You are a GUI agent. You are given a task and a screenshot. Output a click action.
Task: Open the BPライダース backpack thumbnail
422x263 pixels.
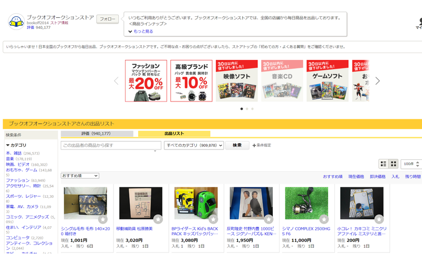point(196,203)
